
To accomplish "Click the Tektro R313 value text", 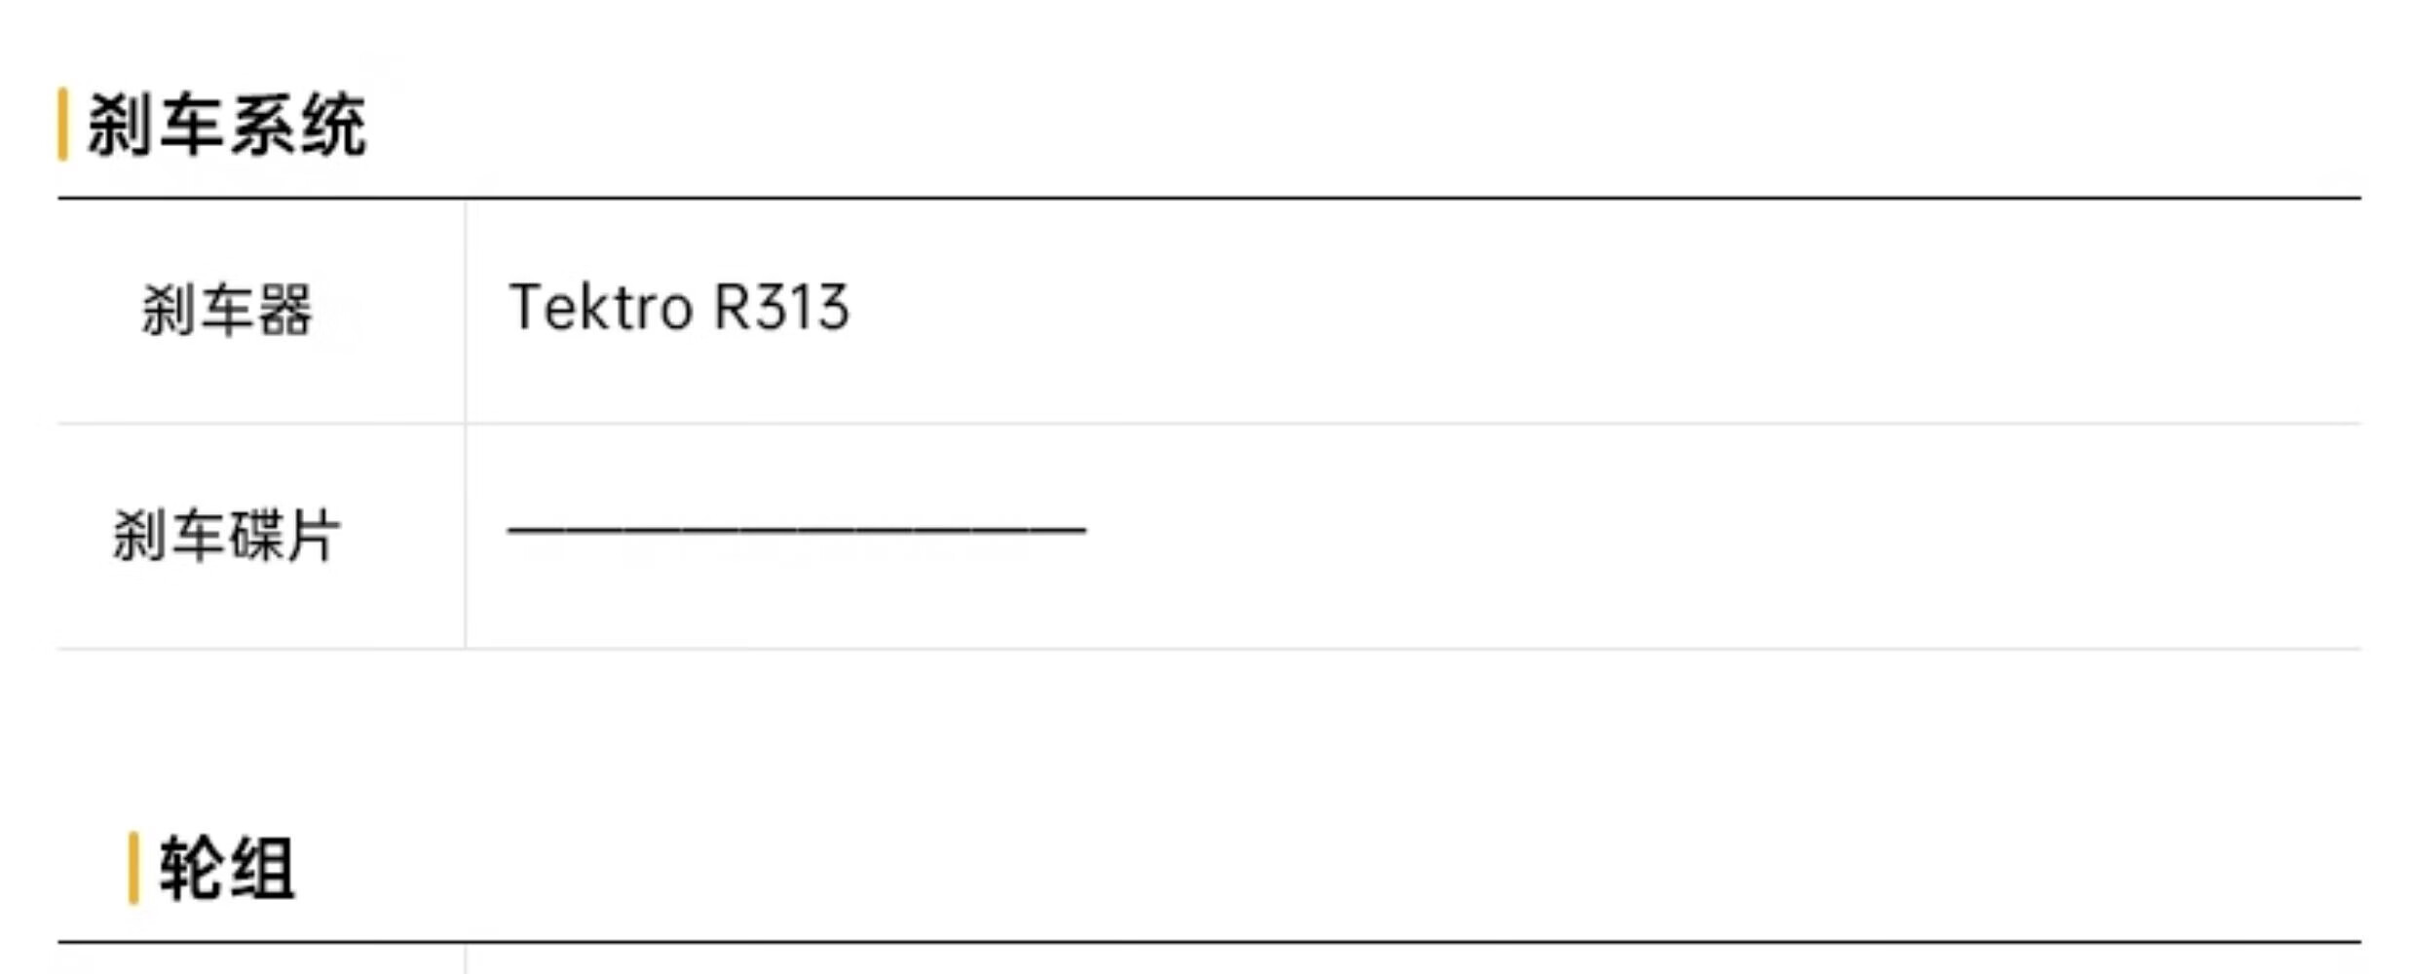I will [679, 308].
